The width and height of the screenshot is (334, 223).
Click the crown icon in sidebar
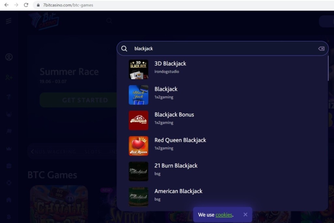coord(9,148)
